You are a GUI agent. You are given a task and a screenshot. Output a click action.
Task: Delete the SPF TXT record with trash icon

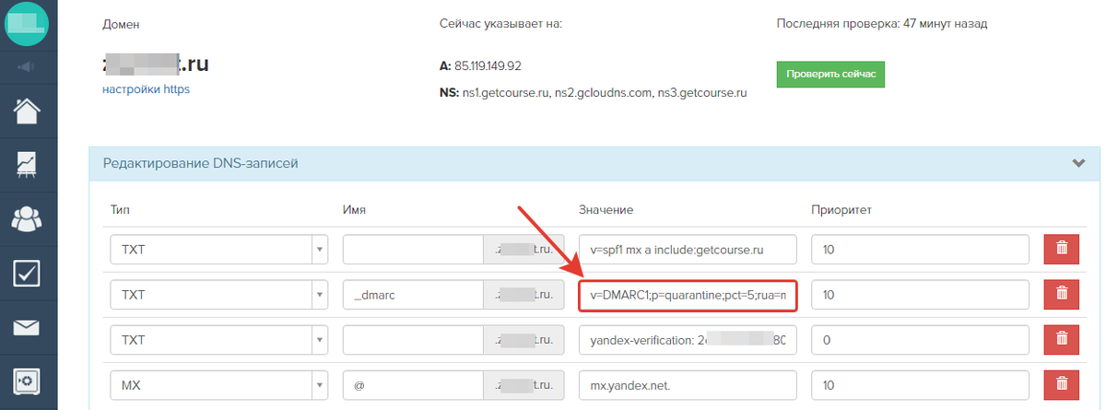(1061, 250)
